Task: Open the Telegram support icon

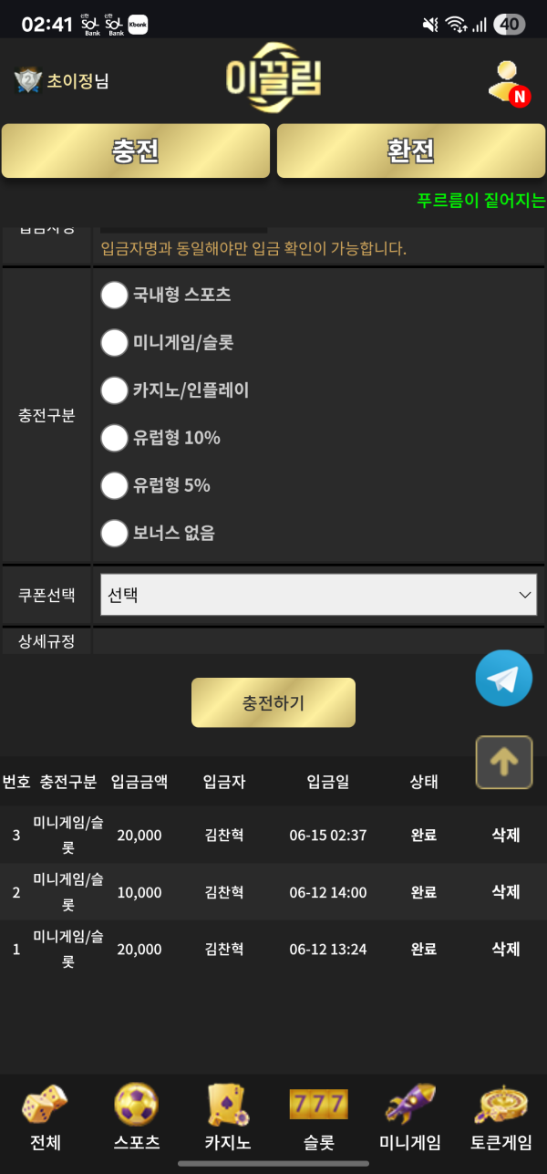Action: click(x=503, y=678)
